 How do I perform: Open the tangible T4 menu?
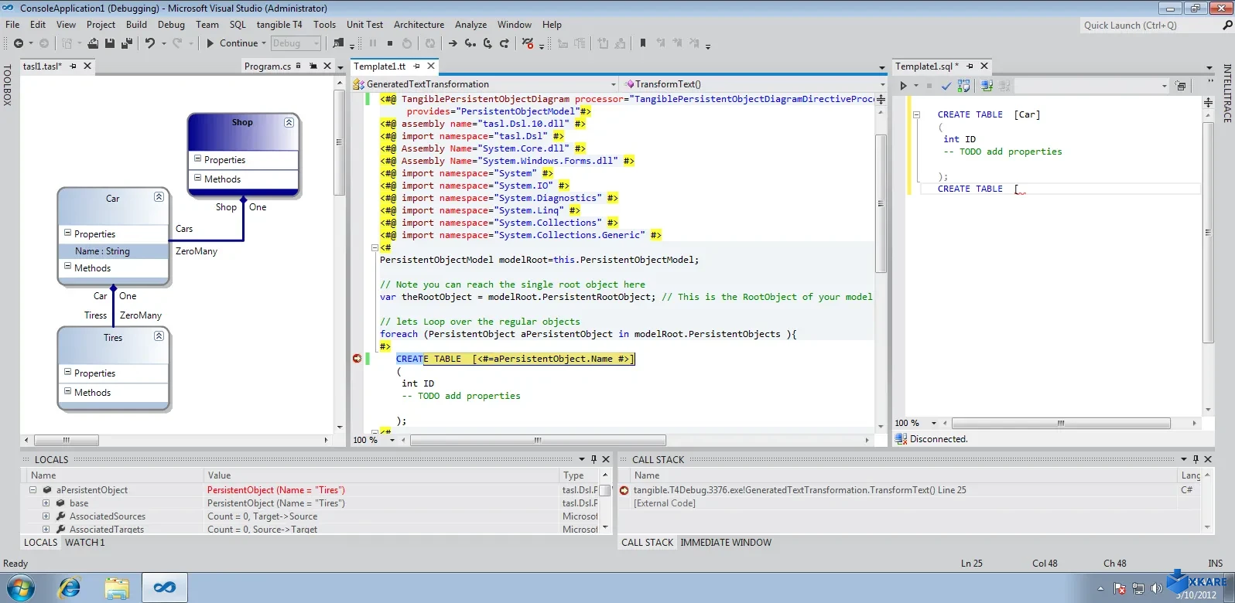pos(279,25)
